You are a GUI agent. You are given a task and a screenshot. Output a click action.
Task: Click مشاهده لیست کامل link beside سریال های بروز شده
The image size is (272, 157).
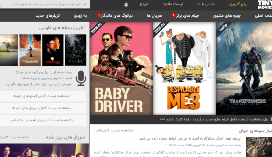click(x=15, y=137)
